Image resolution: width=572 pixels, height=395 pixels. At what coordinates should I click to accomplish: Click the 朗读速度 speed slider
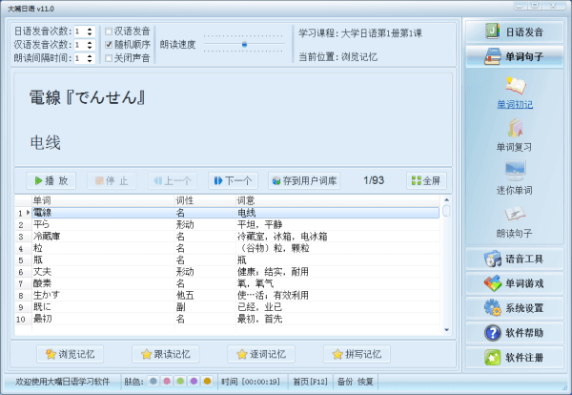tap(244, 44)
